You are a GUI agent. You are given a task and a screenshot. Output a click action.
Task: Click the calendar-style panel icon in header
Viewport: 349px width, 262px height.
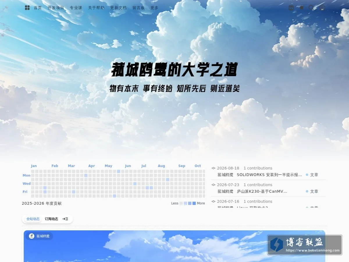[291, 8]
